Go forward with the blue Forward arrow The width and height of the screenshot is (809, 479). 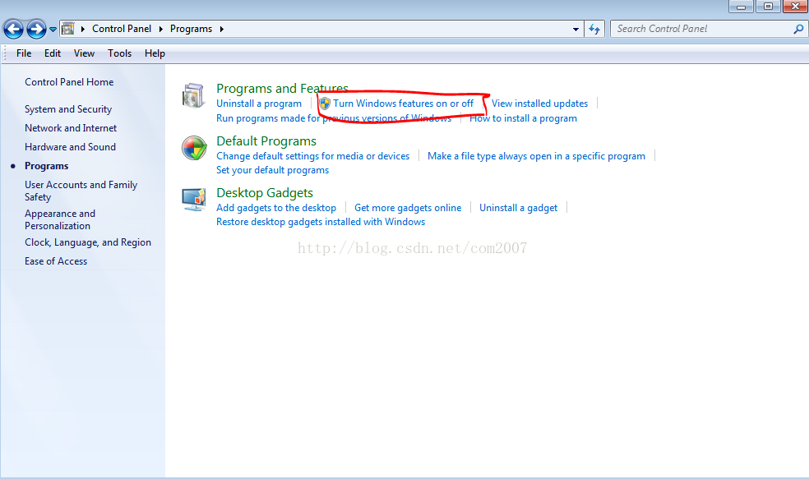36,29
